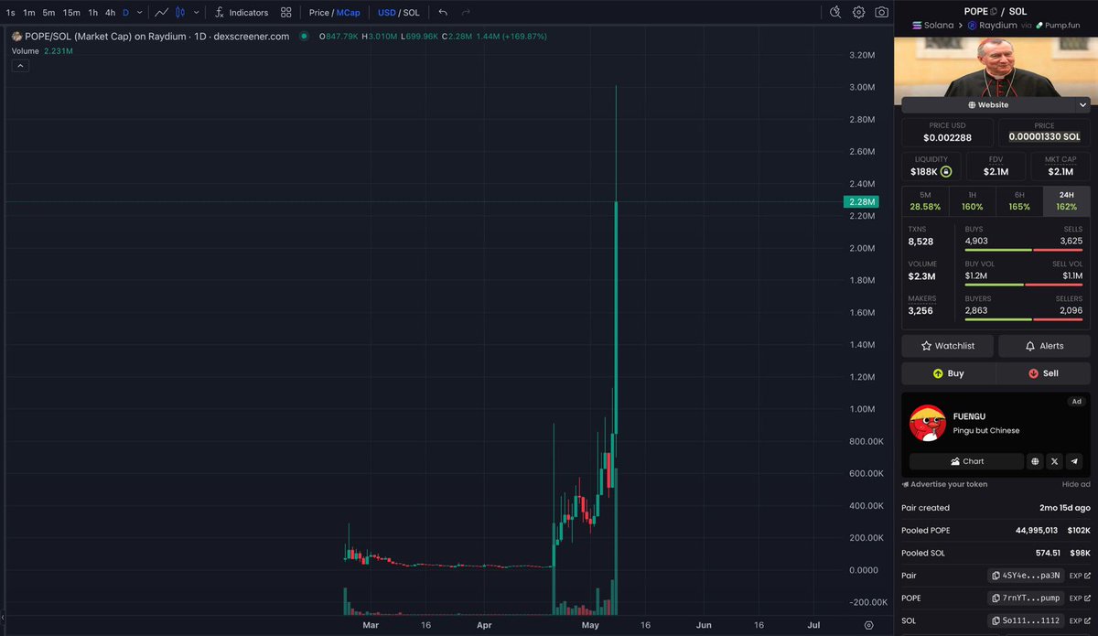Switch chart to MCap mode
1098x636 pixels.
(349, 13)
